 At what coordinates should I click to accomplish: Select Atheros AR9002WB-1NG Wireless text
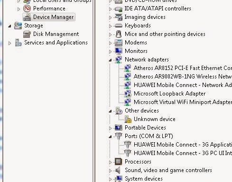(183, 77)
